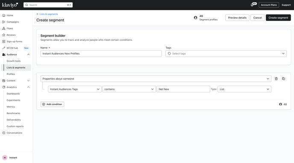Viewport: 294px width, 163px height.
Task: Delete condition with the trash icon
Action: coord(276,79)
